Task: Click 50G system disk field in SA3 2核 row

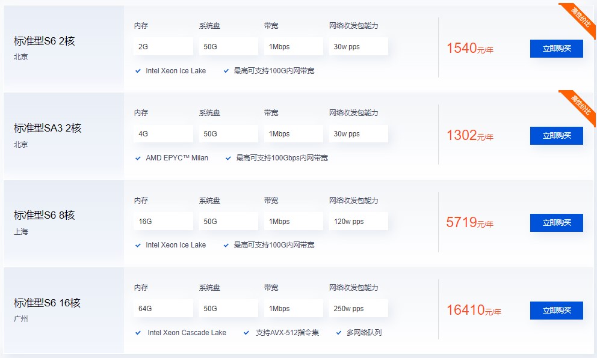Action: [229, 133]
